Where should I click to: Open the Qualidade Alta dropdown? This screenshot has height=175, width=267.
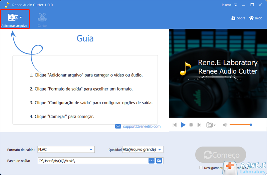pos(143,149)
